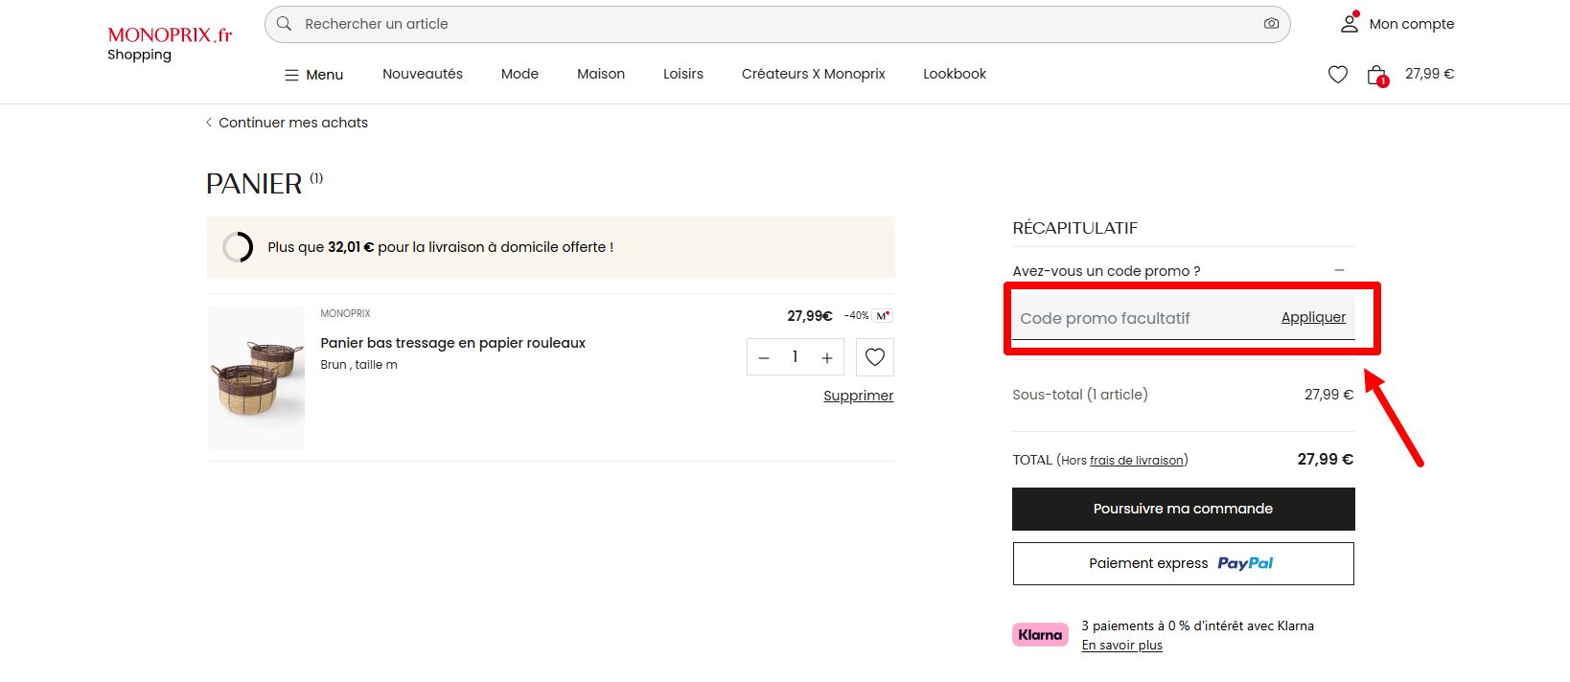This screenshot has height=682, width=1570.
Task: Click the cart total 27,99 € in header
Action: pos(1429,74)
